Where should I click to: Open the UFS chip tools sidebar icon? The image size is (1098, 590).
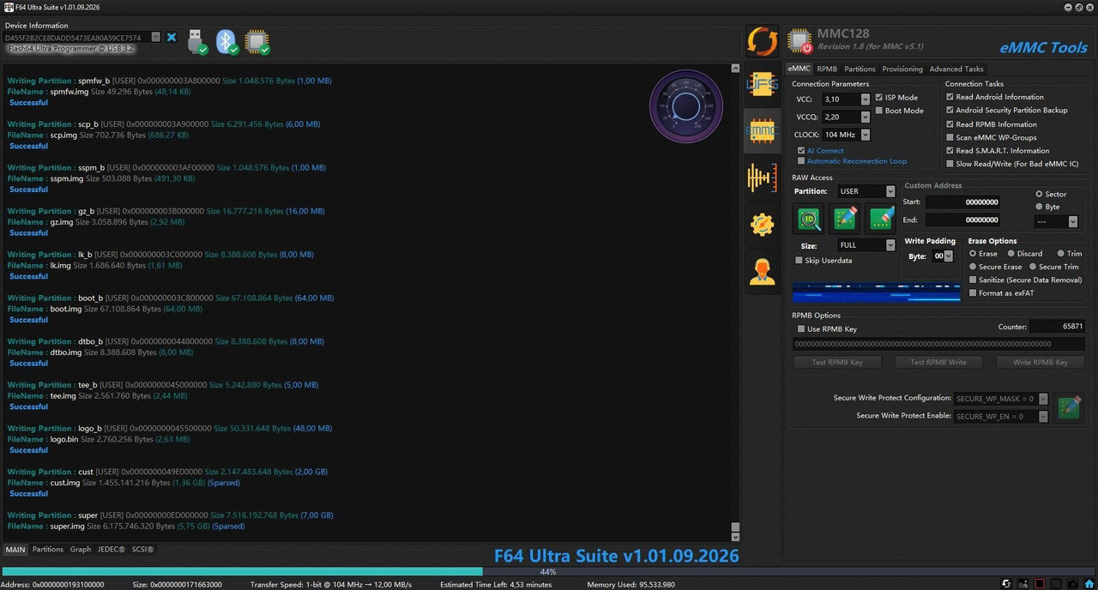[x=762, y=84]
